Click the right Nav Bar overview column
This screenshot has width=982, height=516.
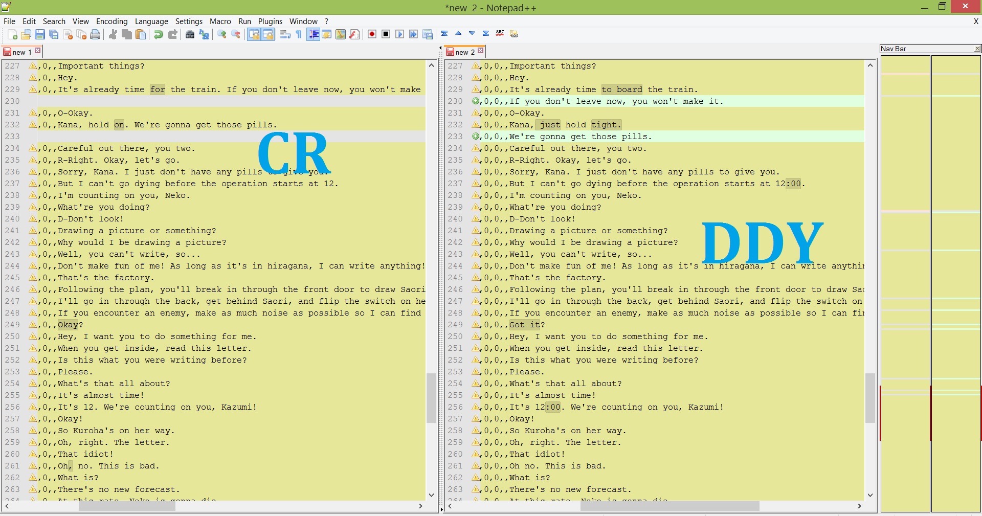point(955,284)
